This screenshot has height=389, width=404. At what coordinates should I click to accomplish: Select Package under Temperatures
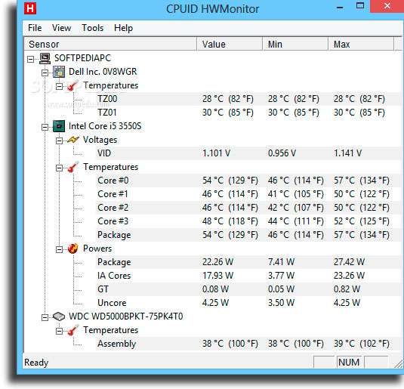[248, 235]
